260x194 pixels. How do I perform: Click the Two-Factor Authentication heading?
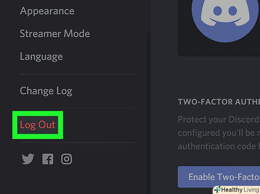pos(219,103)
